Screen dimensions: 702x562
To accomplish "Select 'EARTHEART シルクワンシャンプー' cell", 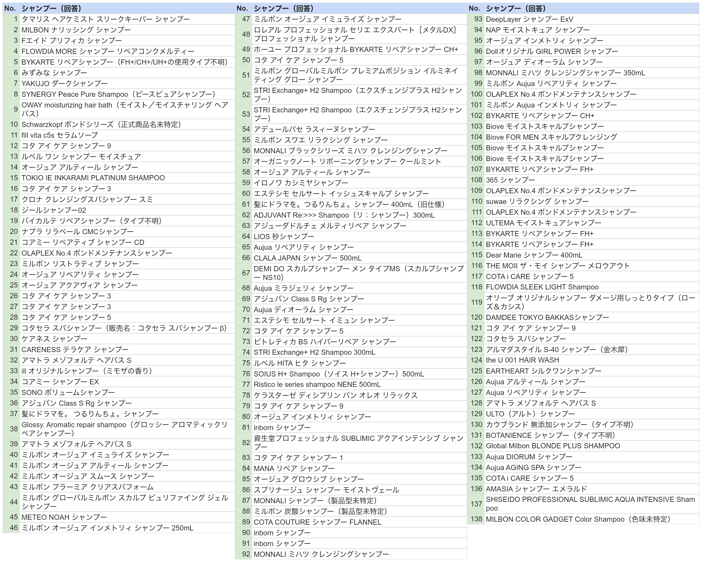I will 591,371.
